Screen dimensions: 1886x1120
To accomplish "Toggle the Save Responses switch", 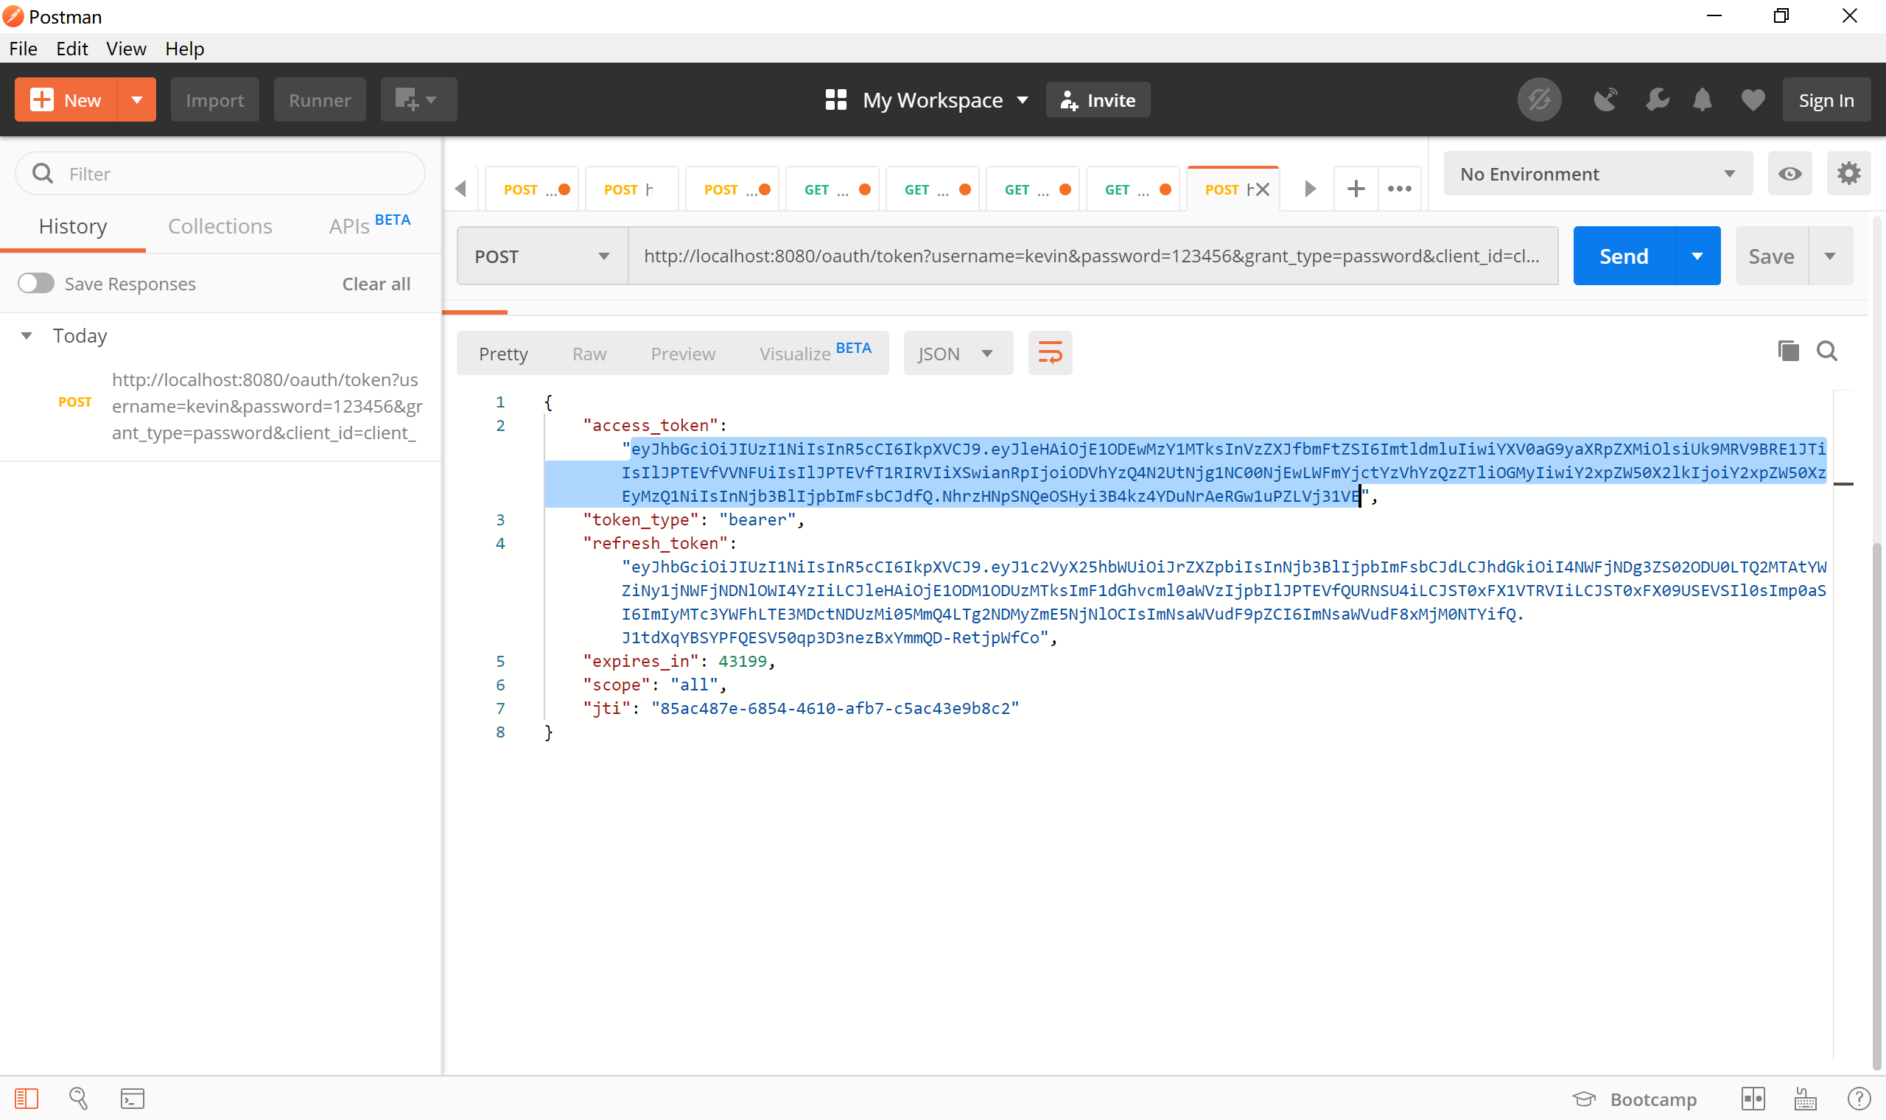I will 36,283.
